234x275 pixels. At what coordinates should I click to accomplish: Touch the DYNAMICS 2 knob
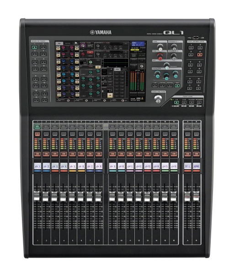(x=174, y=56)
